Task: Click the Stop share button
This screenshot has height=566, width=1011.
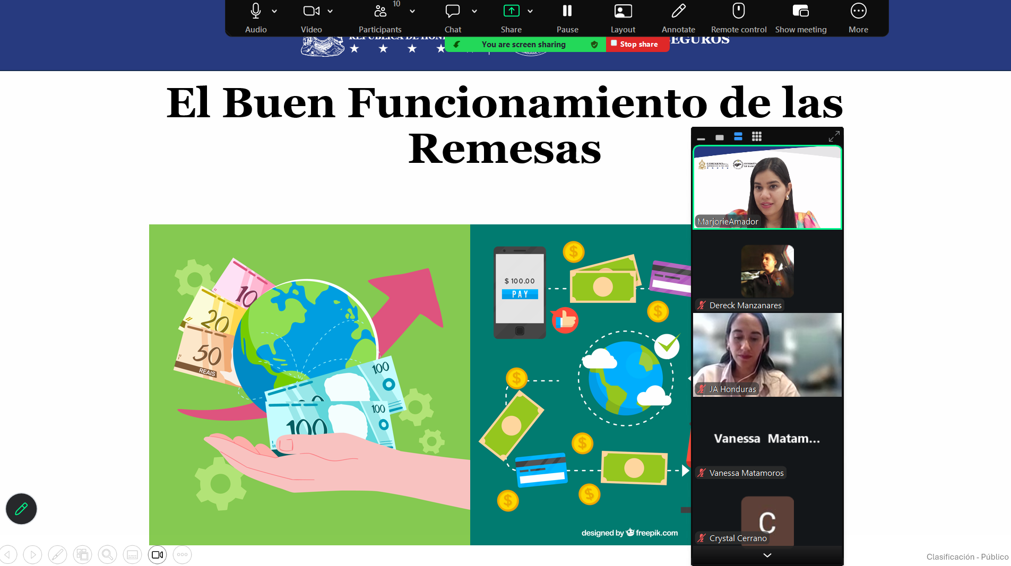Action: [637, 45]
